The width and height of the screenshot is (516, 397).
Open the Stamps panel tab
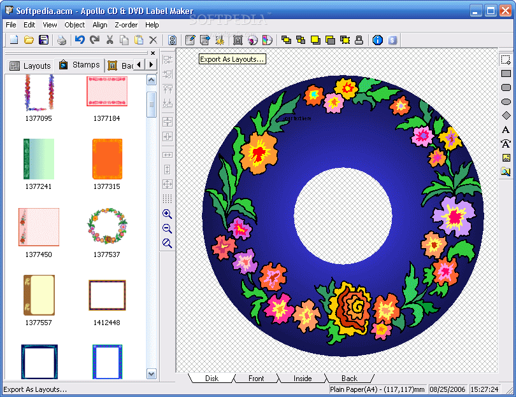coord(79,65)
